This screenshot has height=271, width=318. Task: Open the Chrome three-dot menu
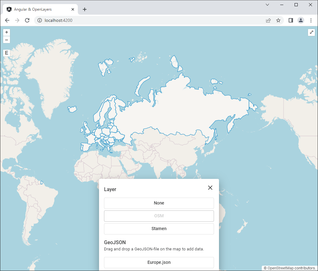coord(311,20)
